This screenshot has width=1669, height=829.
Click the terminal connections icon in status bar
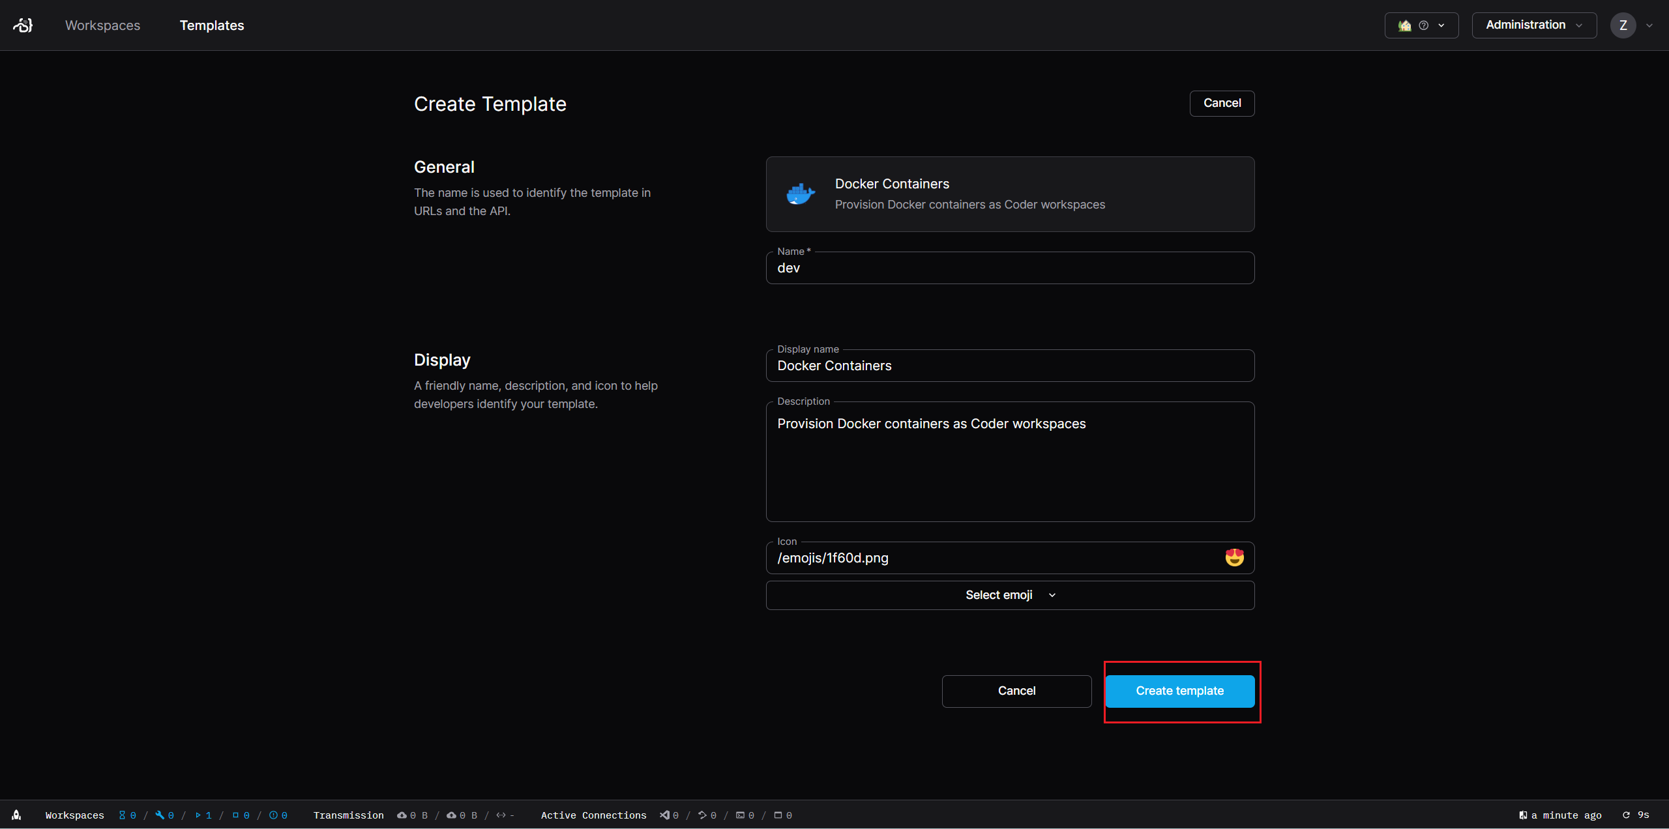(740, 815)
